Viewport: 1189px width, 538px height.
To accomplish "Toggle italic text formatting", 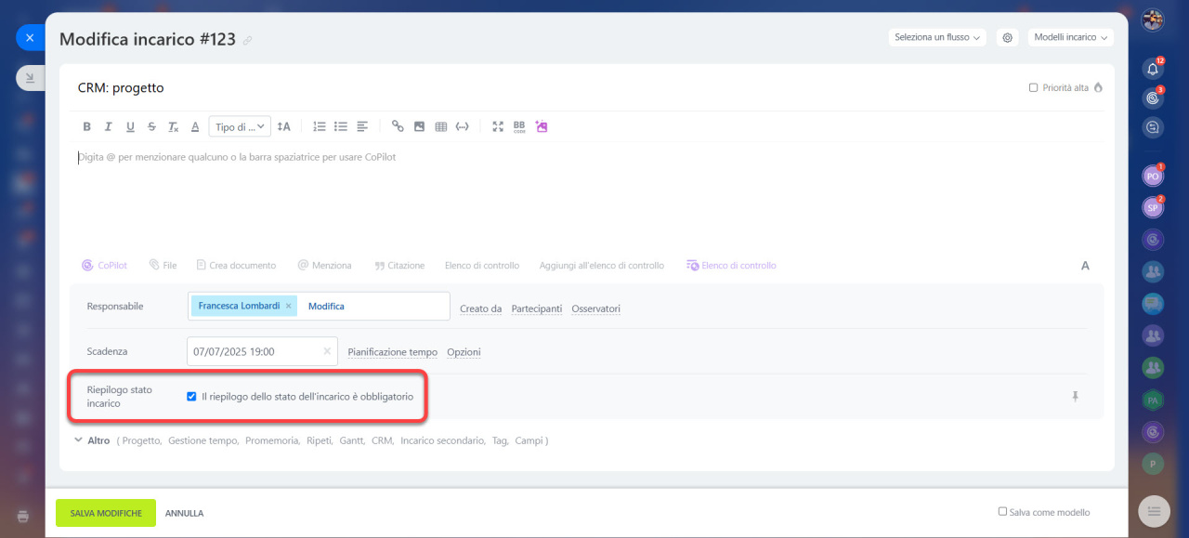I will click(108, 126).
